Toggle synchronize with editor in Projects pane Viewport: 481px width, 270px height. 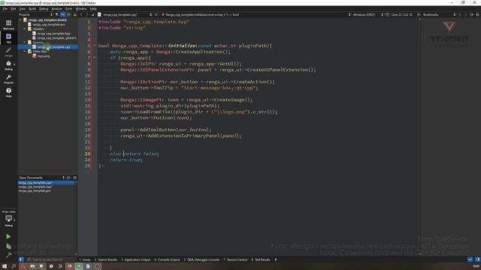click(x=63, y=15)
